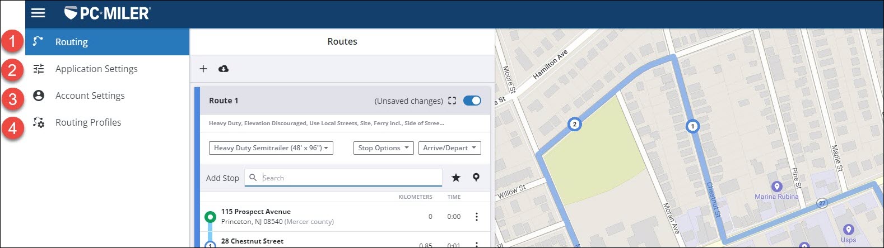
Task: Select Routing in the side menu
Action: pyautogui.click(x=72, y=42)
